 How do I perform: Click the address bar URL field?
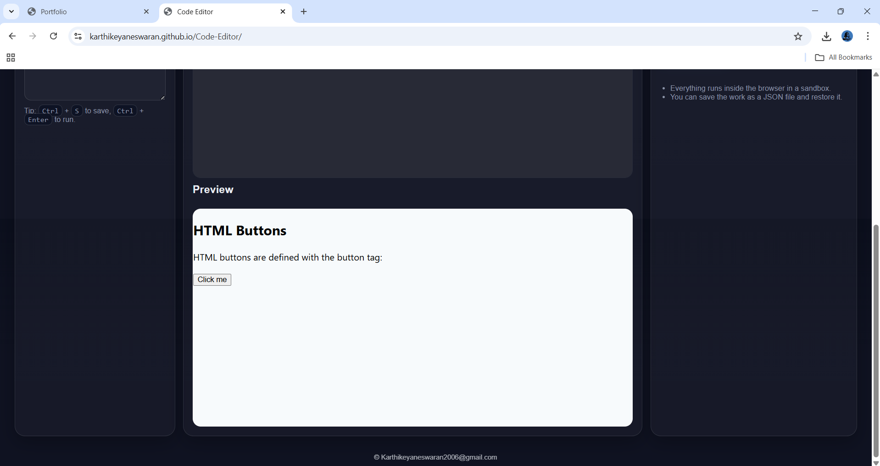(413, 36)
